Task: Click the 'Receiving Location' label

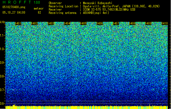Action: pos(63,6)
